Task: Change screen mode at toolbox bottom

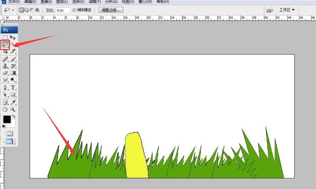Action: pos(9,141)
